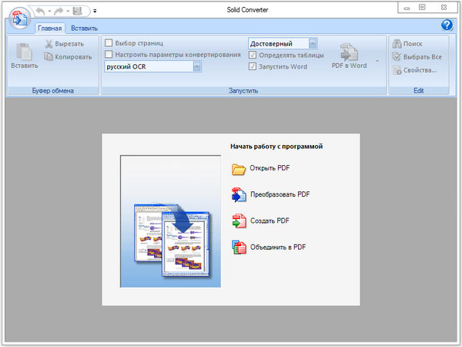Screen dimensions: 462x347
Task: Switch to the Вставить ribbon tab
Action: [84, 29]
